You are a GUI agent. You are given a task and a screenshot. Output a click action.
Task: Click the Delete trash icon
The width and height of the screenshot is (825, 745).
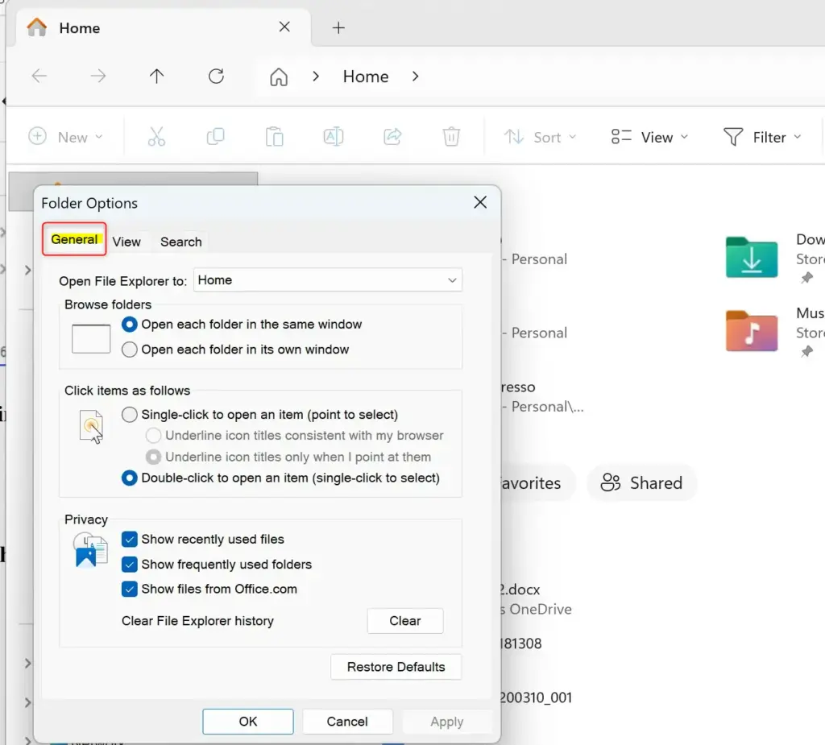click(x=451, y=137)
